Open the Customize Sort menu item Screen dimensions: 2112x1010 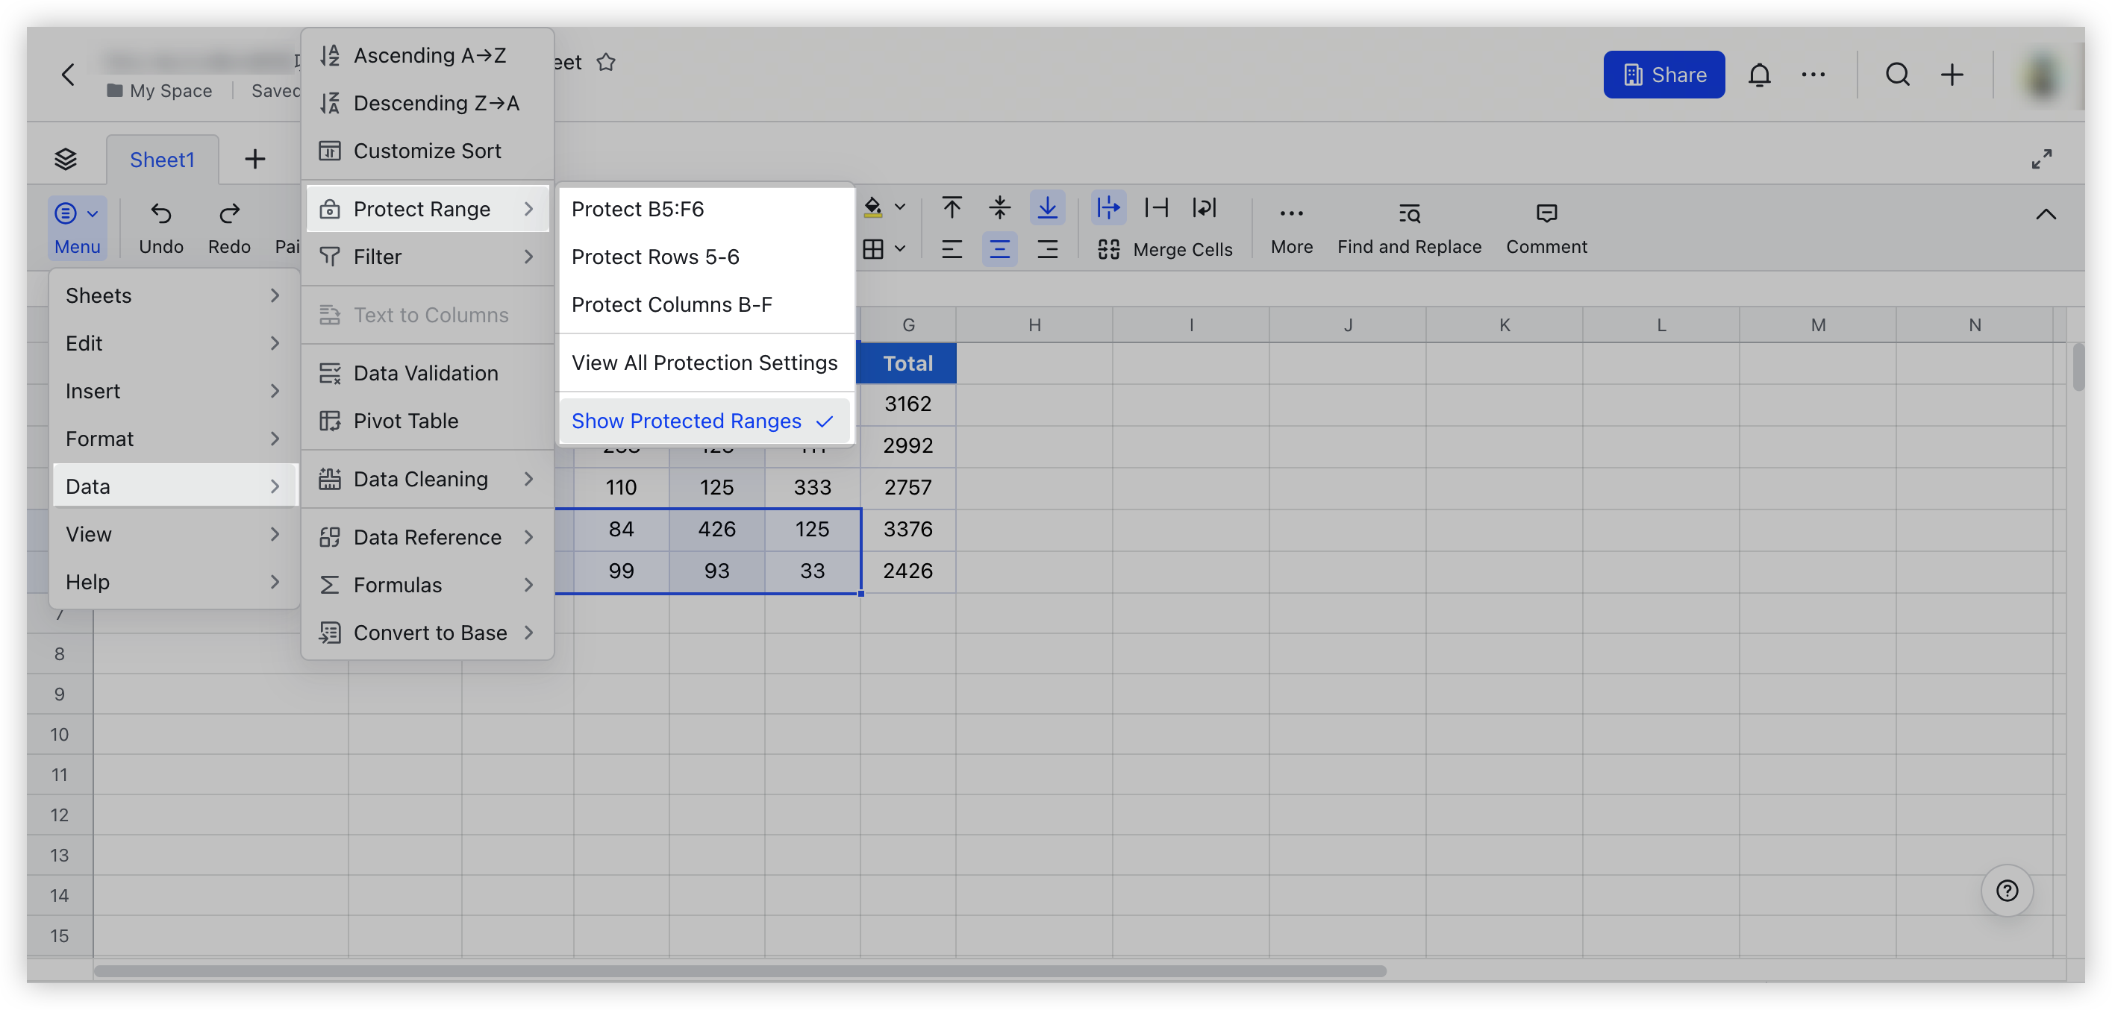pyautogui.click(x=427, y=150)
